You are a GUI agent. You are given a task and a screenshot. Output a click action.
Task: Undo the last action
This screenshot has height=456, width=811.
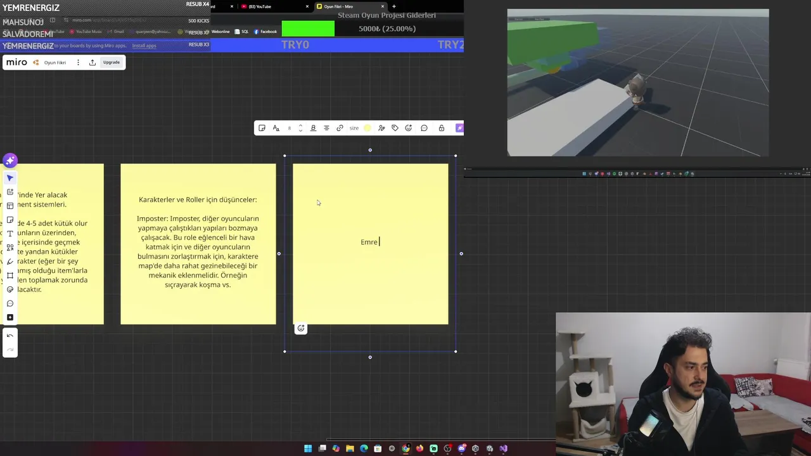pyautogui.click(x=10, y=336)
